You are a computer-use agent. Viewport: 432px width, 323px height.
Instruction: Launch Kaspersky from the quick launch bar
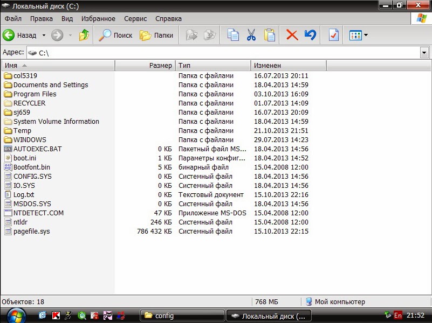click(56, 315)
